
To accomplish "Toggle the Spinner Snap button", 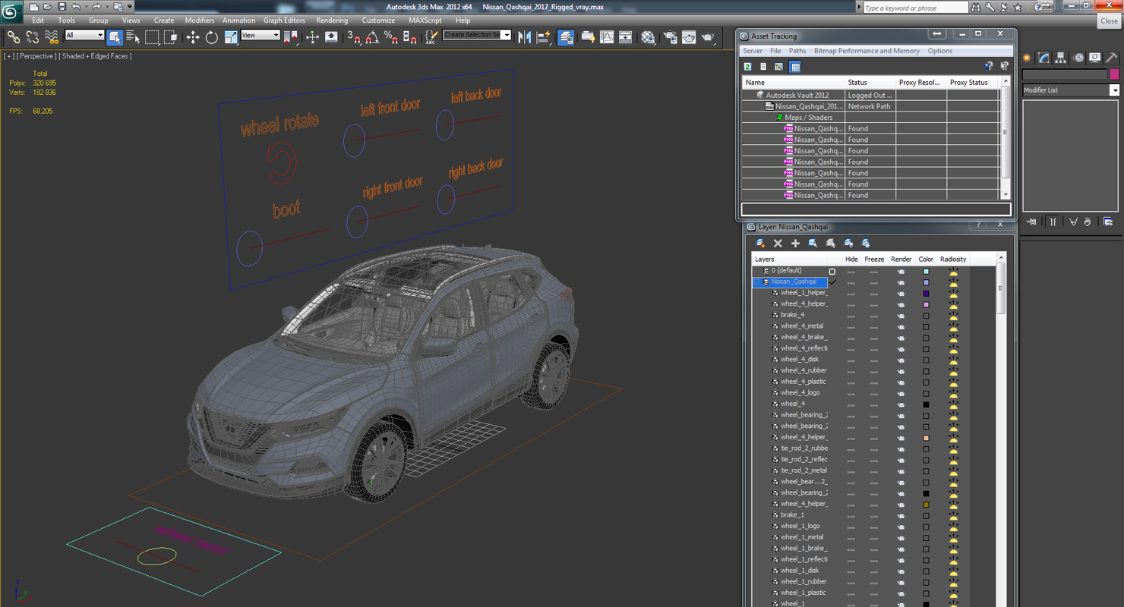I will [x=409, y=36].
